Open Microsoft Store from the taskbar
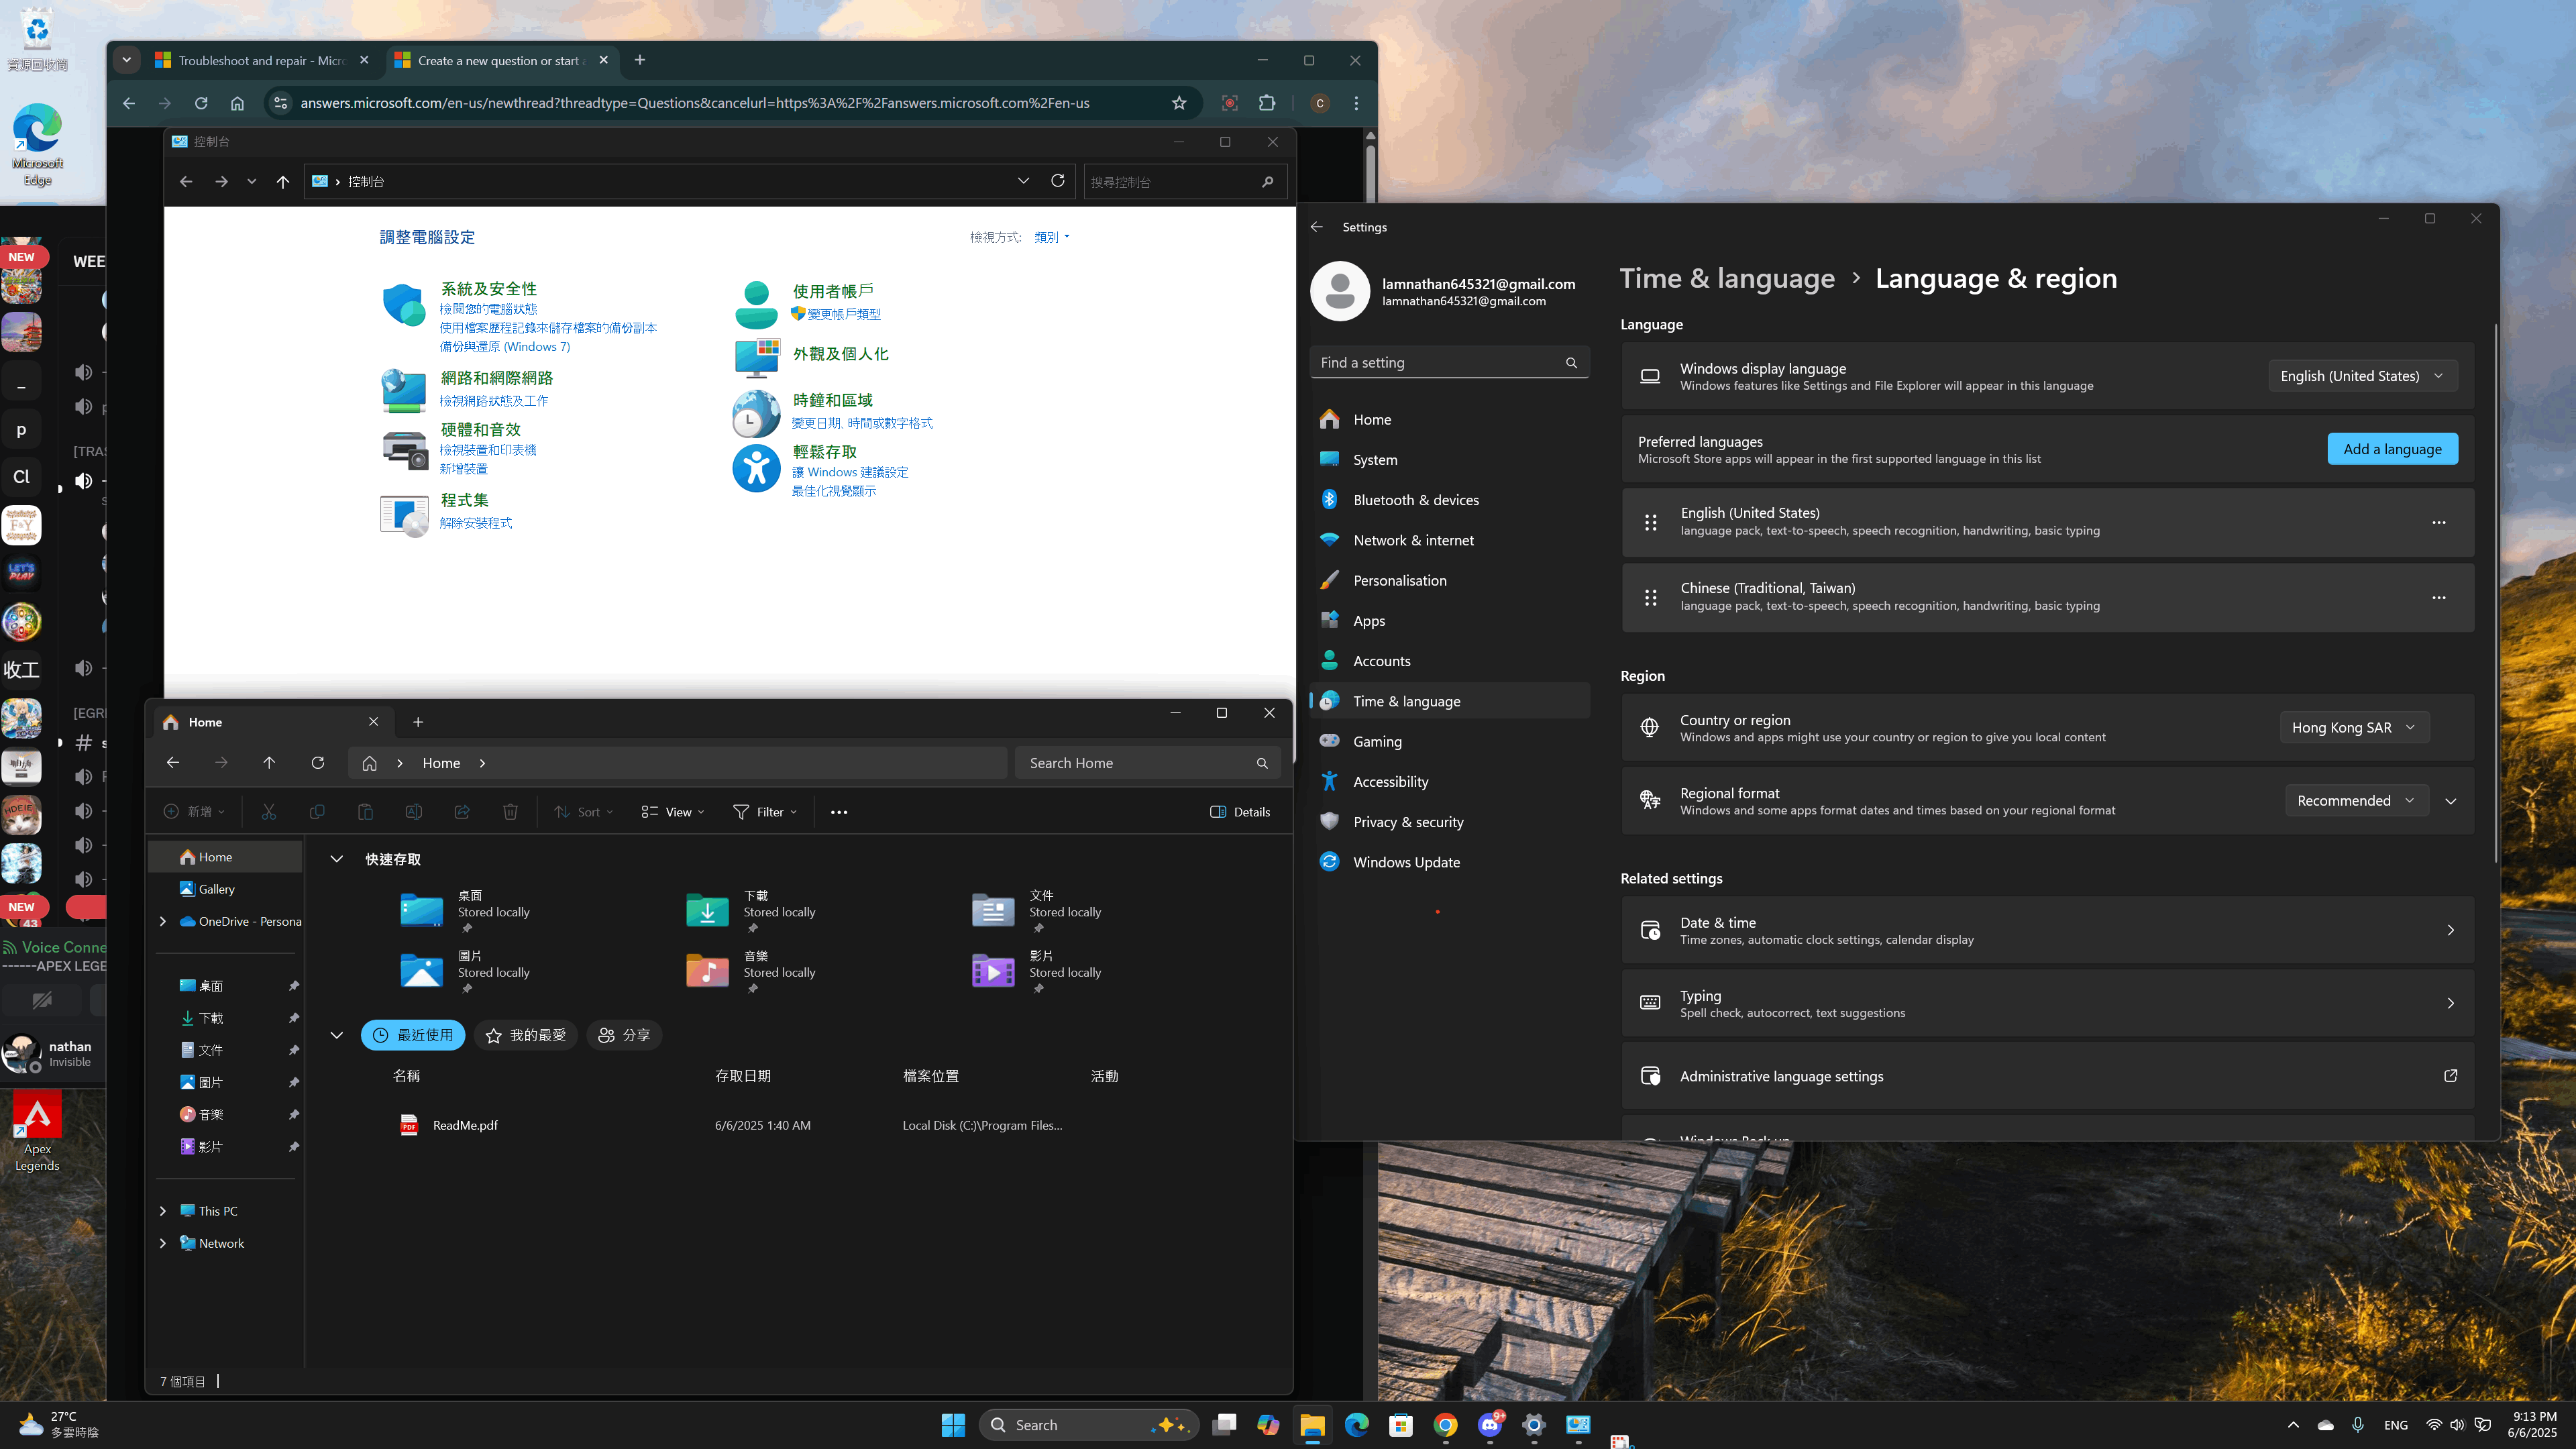This screenshot has height=1449, width=2576. 1401,1425
